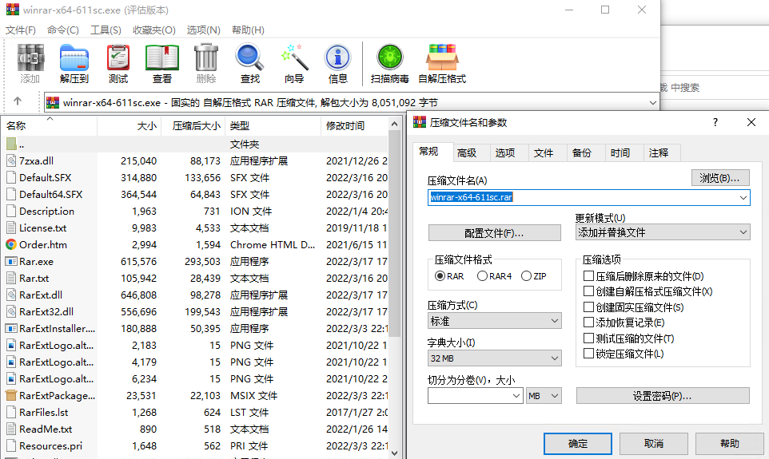
Task: Open the split volume size dropdown
Action: [x=516, y=395]
